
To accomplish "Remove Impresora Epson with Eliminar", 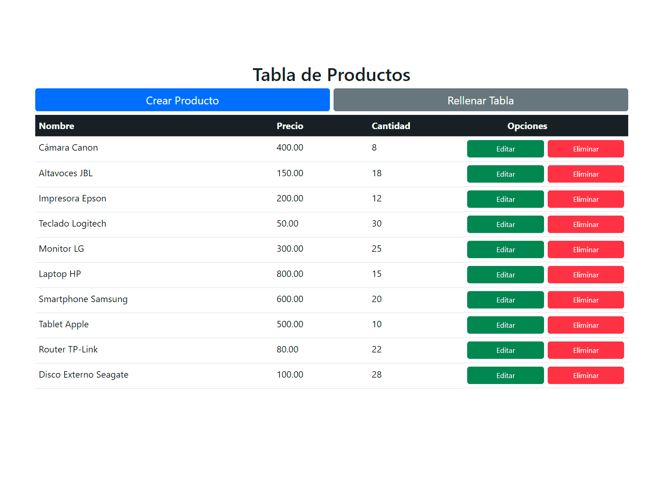I will coord(586,199).
